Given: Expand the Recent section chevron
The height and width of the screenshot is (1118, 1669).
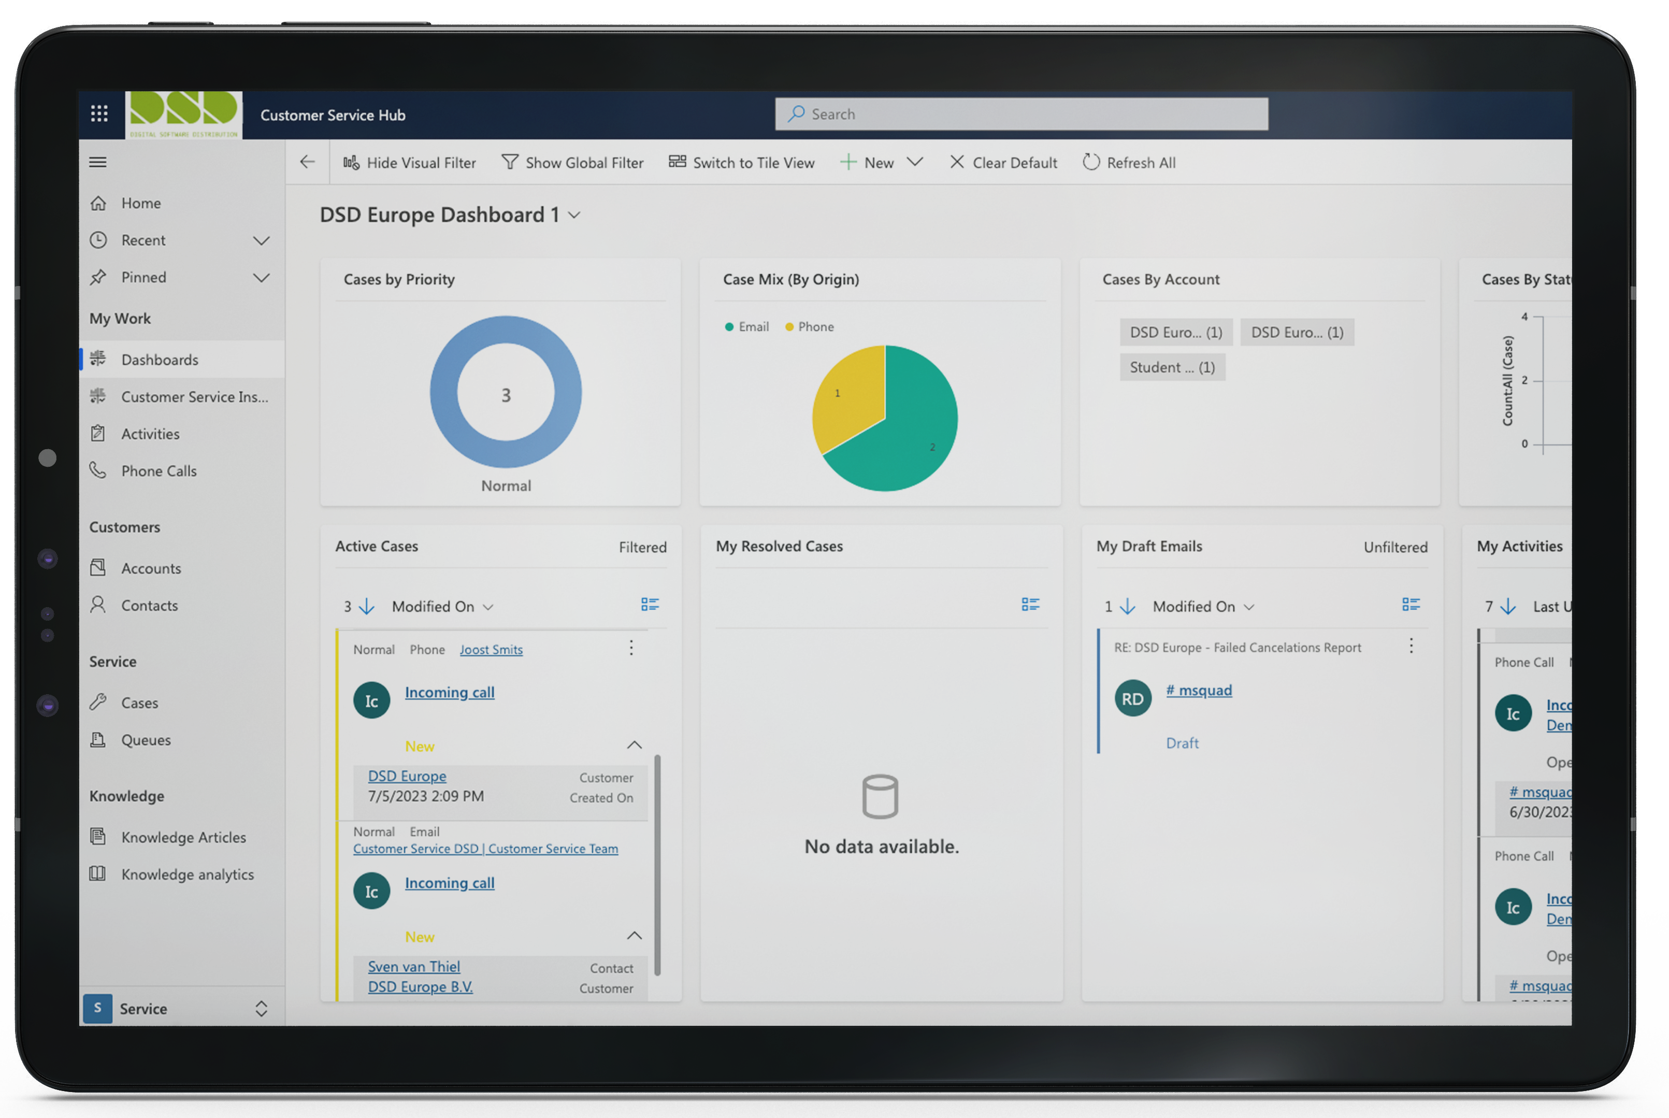Looking at the screenshot, I should coord(262,240).
